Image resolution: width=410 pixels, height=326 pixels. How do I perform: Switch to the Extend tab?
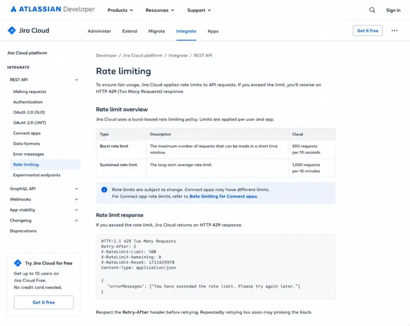pos(130,31)
